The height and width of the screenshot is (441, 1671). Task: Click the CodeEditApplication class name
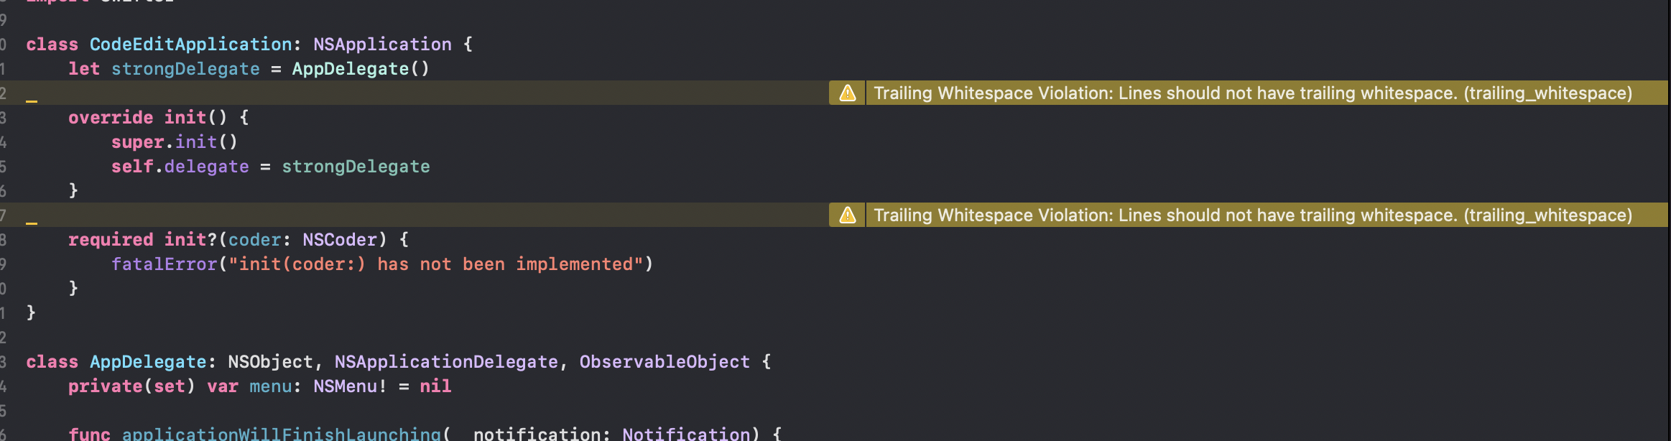click(x=190, y=45)
